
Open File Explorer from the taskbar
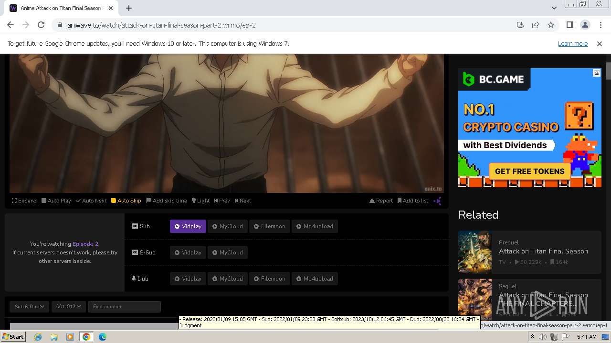(54, 337)
